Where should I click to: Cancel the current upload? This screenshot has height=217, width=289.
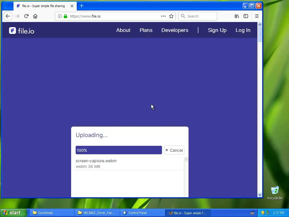click(174, 150)
